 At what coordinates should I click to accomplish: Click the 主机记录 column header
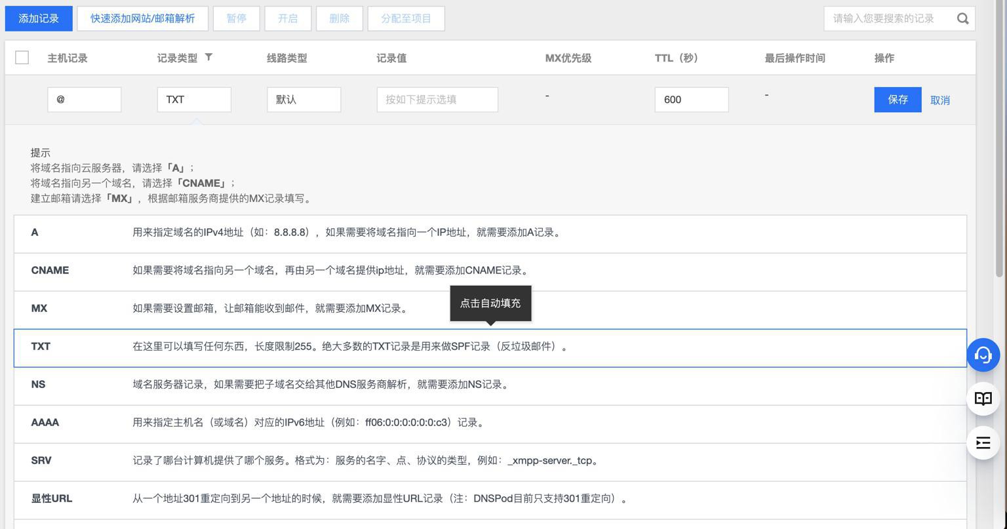click(x=68, y=58)
